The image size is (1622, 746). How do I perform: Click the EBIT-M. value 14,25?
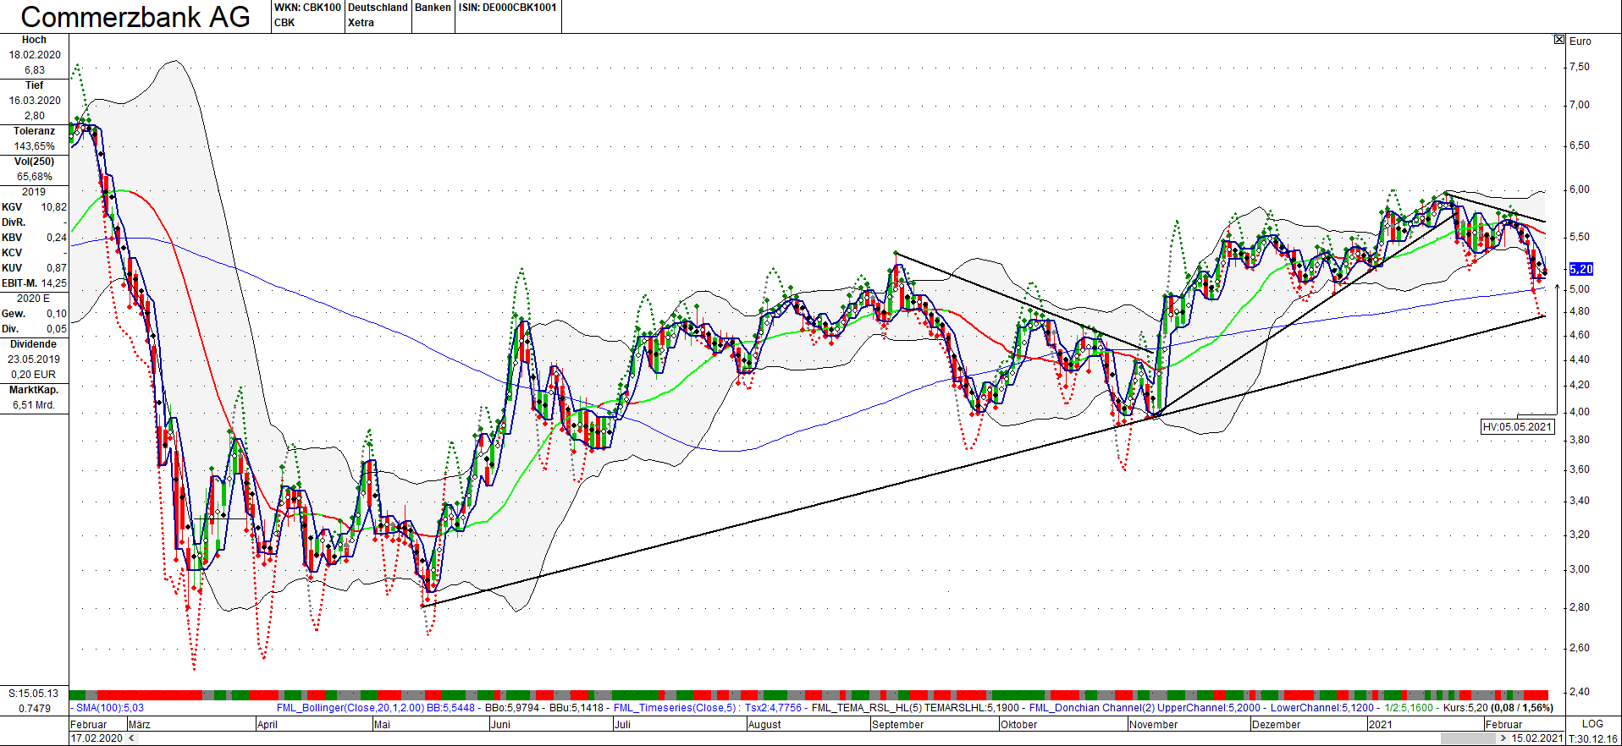click(x=53, y=283)
